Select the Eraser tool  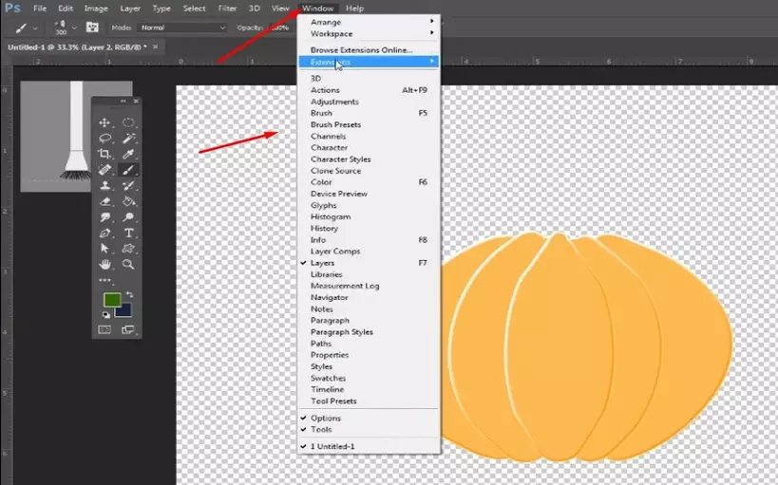tap(104, 201)
